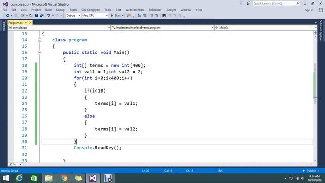Click the 'INS' status bar indicator
The image size is (325, 183).
(220, 171)
